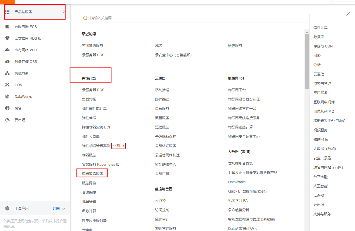Click the 云市场 icon in left sidebar
The image size is (355, 231).
(x=8, y=120)
